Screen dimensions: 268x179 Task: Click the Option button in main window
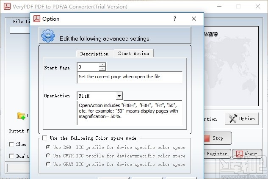click(x=242, y=119)
